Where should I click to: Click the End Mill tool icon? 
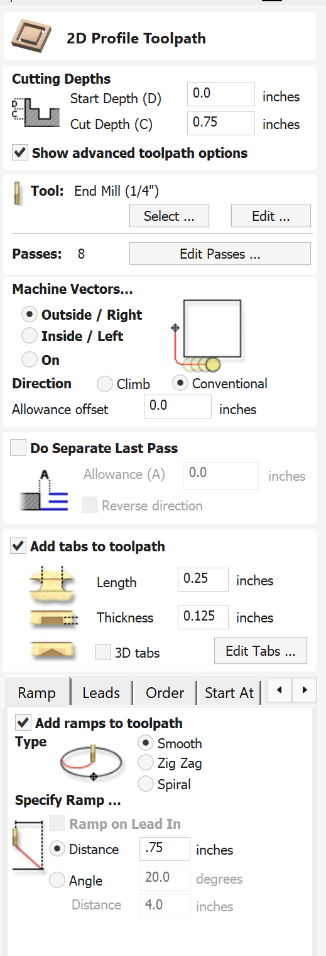pos(18,191)
